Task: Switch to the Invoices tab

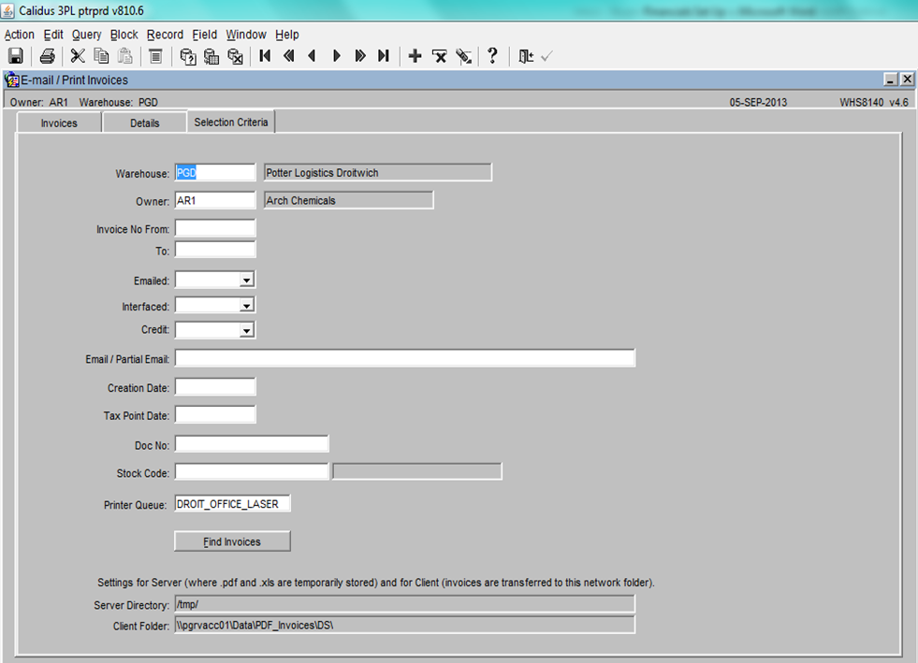Action: pos(59,123)
